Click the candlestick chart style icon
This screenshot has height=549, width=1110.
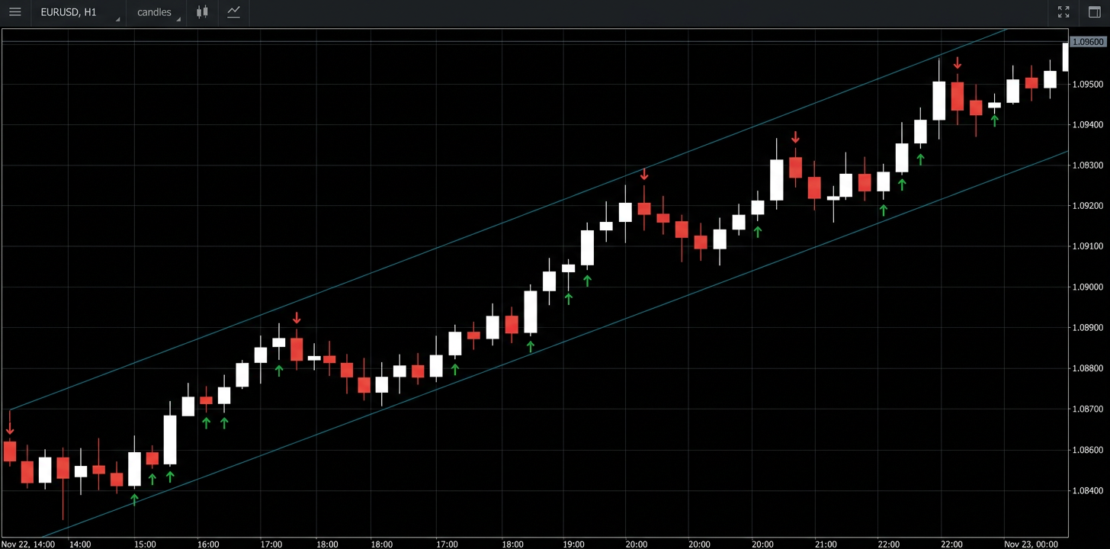202,12
